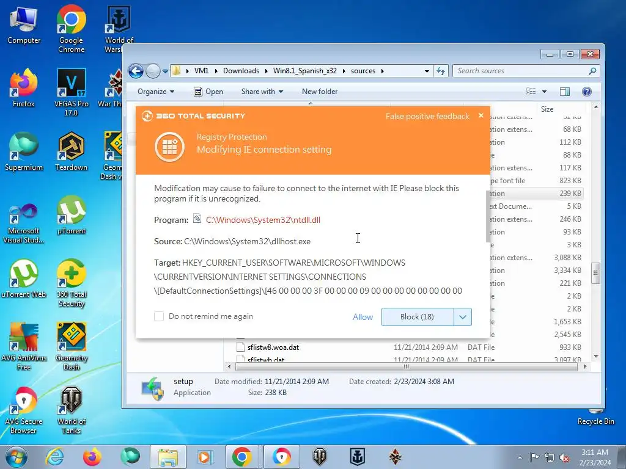Open the Supermium desktop icon
Screen dimensions: 626x469
24,152
